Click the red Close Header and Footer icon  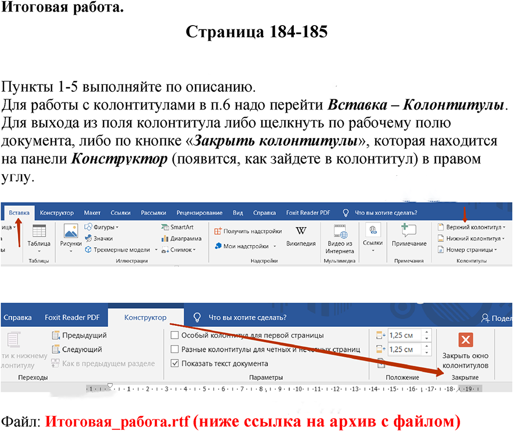pos(465,340)
